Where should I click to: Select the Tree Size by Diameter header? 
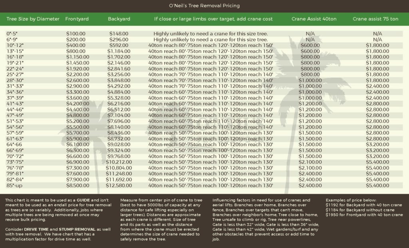point(33,19)
